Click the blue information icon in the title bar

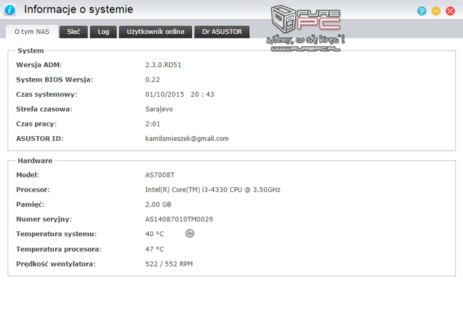point(10,10)
